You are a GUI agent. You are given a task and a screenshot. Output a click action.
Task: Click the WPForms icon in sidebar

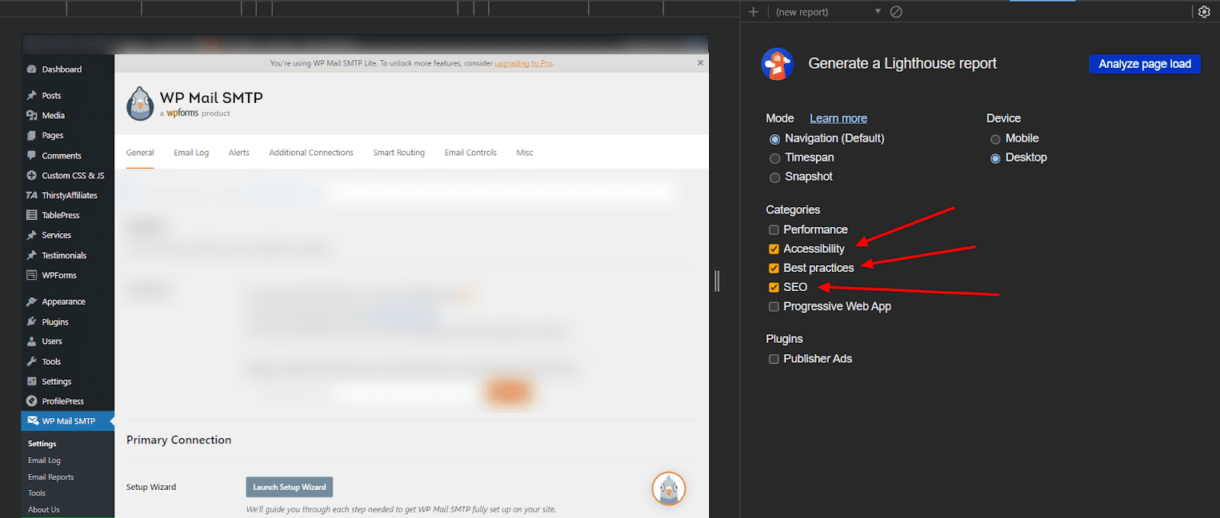click(x=31, y=275)
